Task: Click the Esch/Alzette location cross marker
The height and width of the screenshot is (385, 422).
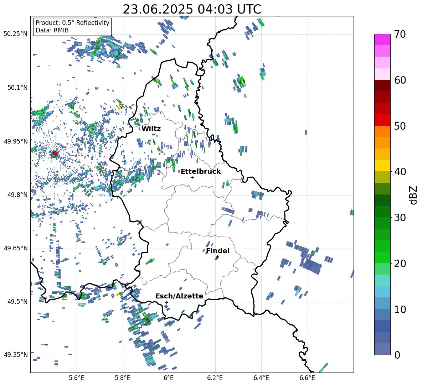Action: point(166,302)
